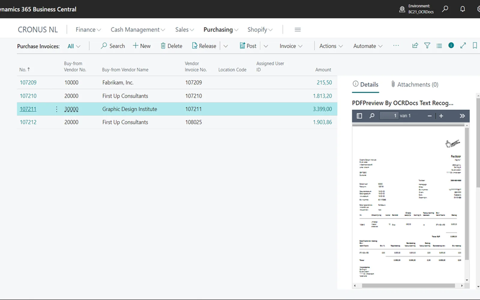Toggle the filter pane icon
The height and width of the screenshot is (300, 480).
[x=427, y=46]
